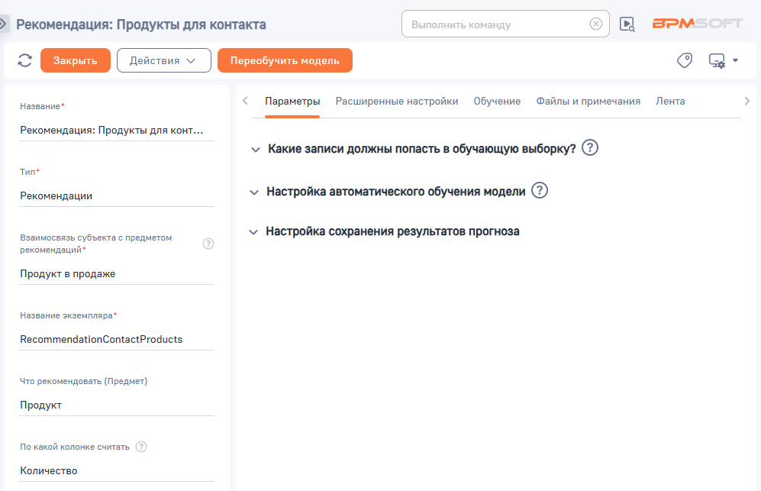Open help for the subject relationship field

[208, 243]
